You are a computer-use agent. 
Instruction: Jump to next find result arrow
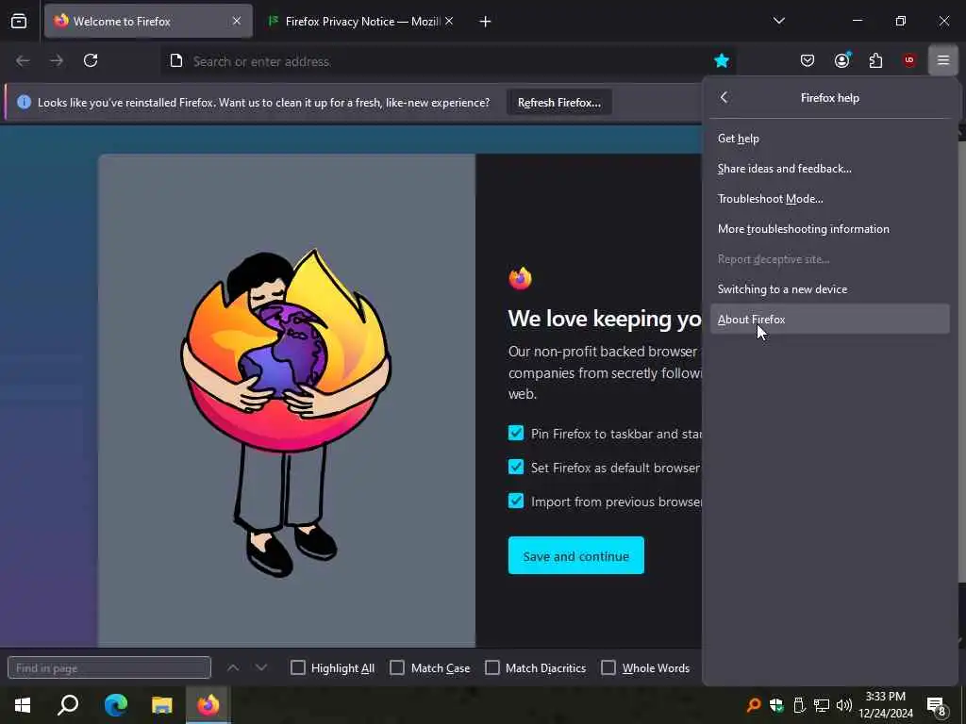click(261, 668)
